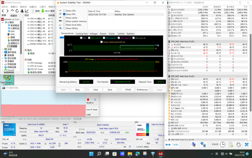Click the Clear button
The image size is (252, 158).
[x=96, y=89]
